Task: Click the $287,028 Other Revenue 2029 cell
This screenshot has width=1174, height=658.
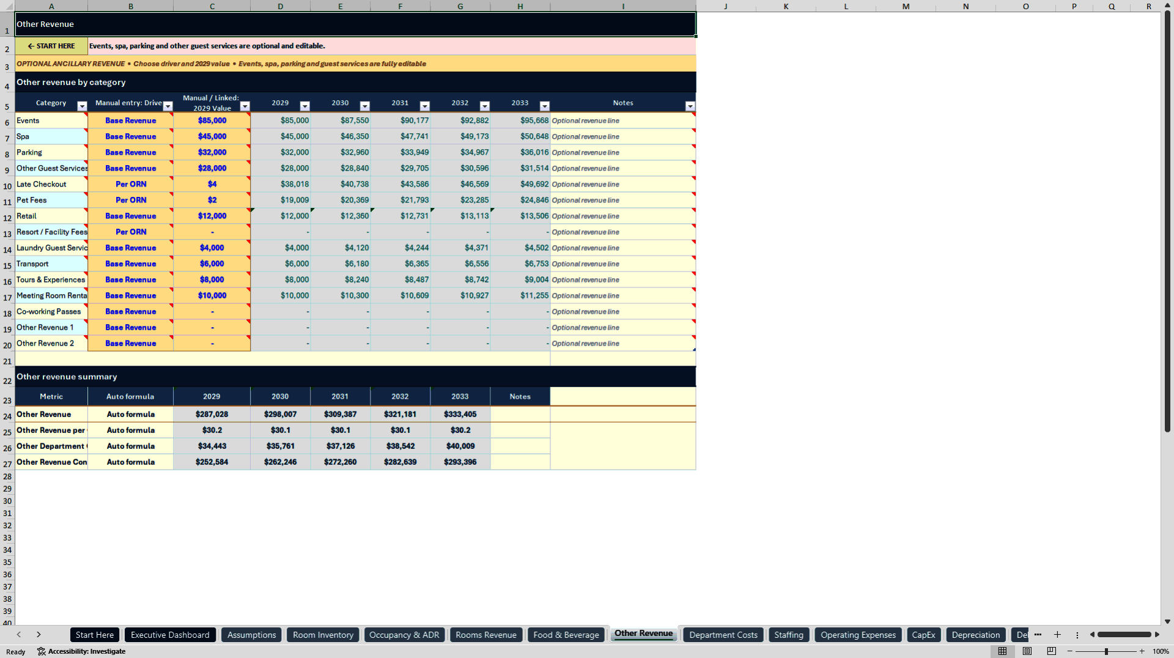Action: pos(212,414)
